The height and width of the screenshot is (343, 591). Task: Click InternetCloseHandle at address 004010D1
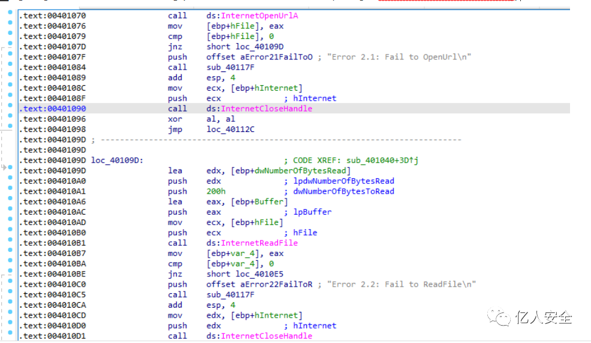click(x=267, y=336)
